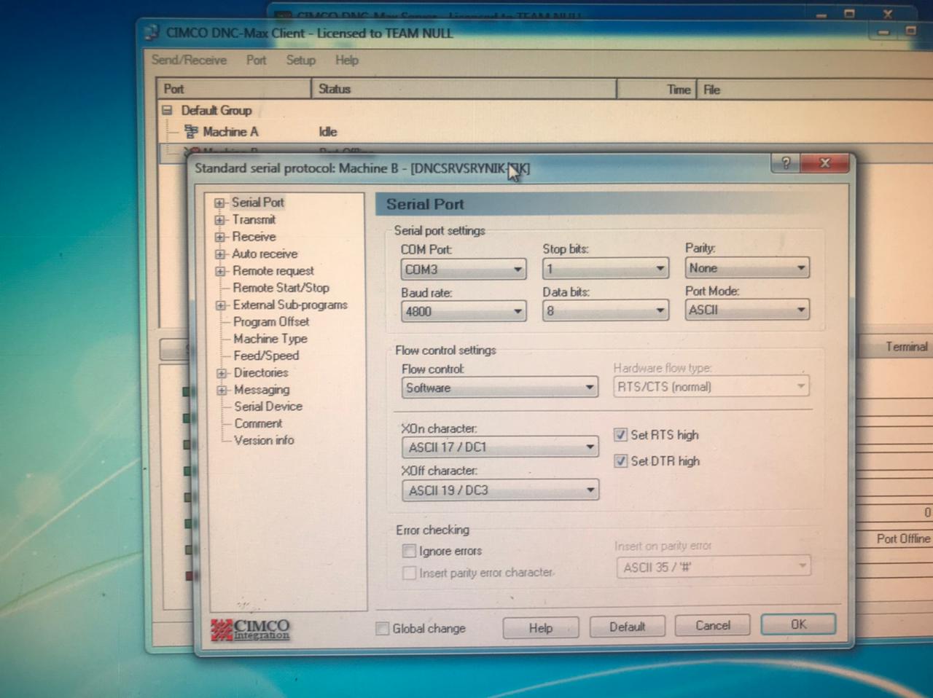Expand the Messaging tree node
This screenshot has width=933, height=698.
tap(222, 391)
